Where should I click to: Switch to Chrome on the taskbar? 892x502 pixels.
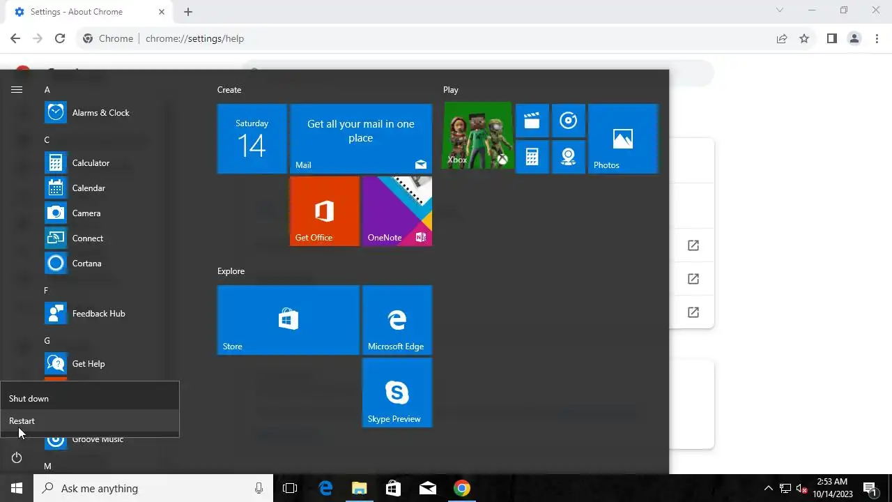[462, 488]
